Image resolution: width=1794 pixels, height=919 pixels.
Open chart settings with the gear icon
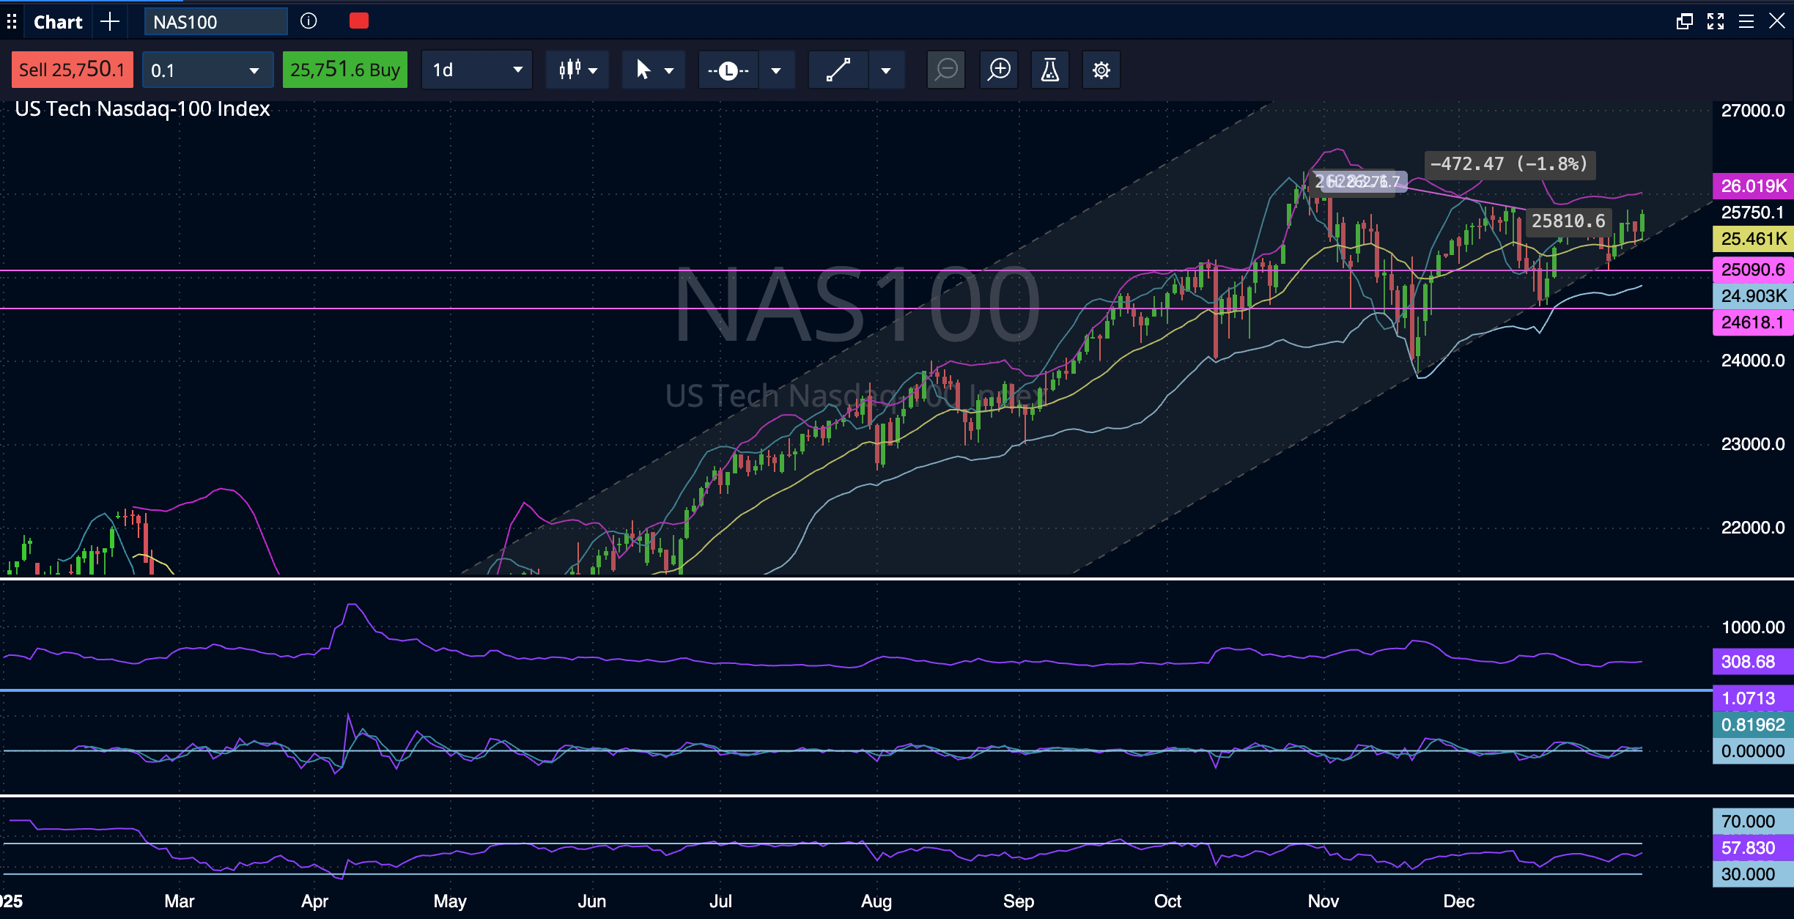click(x=1101, y=70)
